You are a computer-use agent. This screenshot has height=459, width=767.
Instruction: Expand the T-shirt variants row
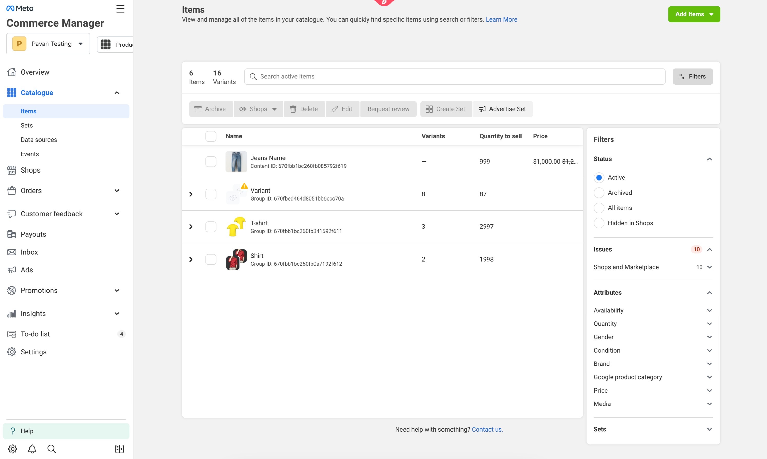point(191,227)
